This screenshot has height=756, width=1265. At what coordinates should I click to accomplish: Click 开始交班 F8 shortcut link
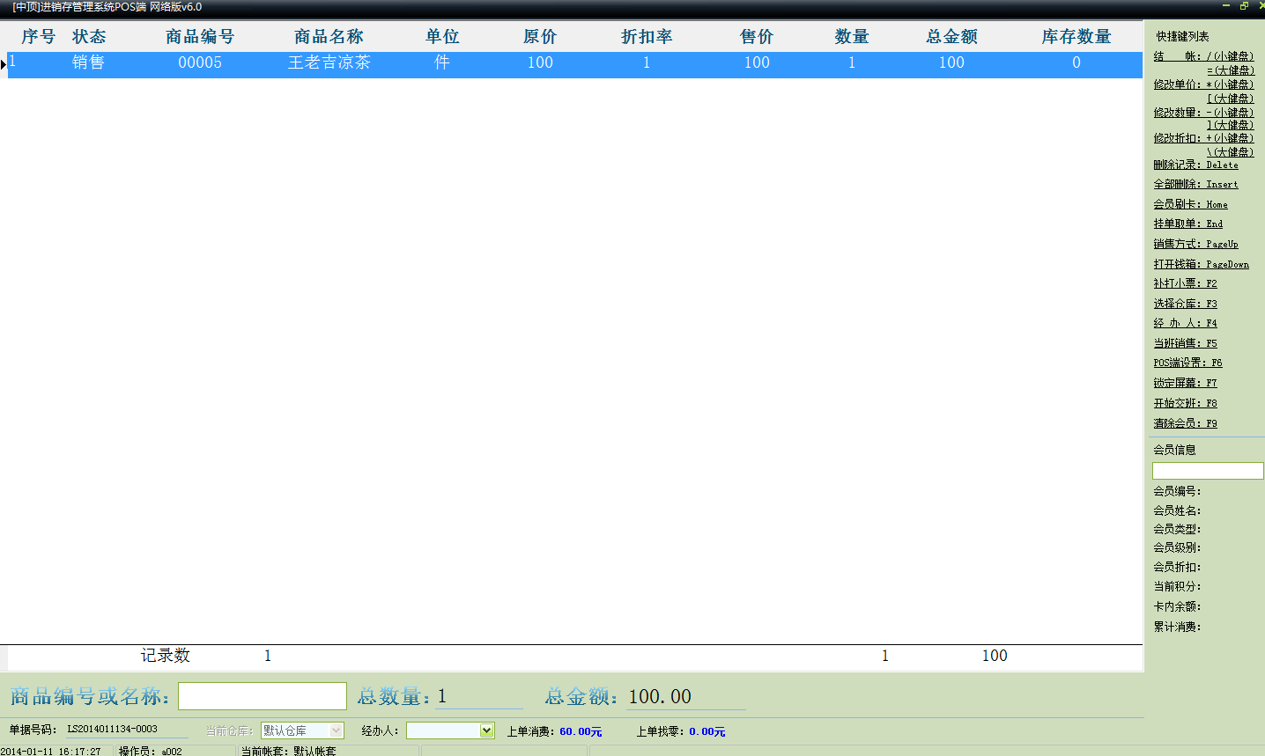click(x=1185, y=403)
